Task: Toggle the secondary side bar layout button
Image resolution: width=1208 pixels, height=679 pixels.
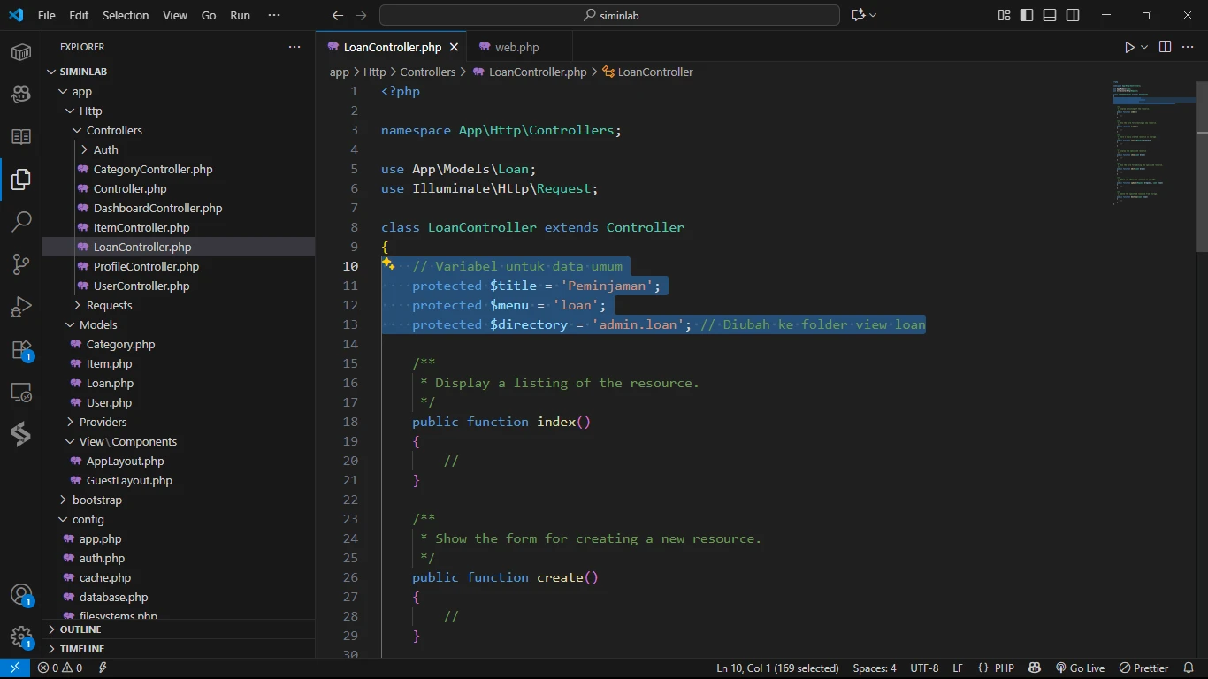Action: coord(1073,15)
